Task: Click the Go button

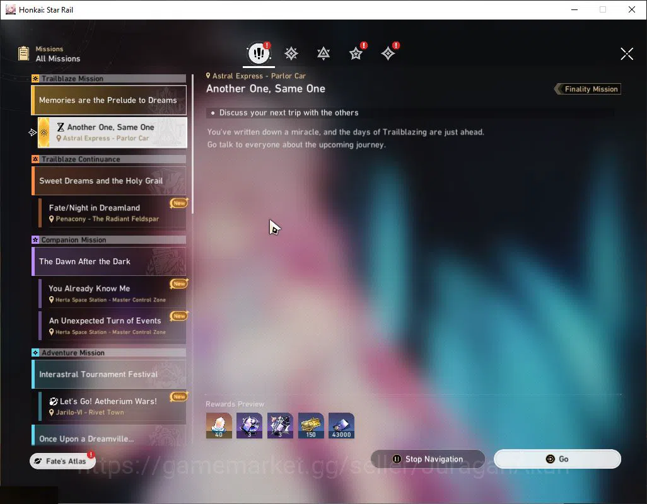Action: (557, 459)
